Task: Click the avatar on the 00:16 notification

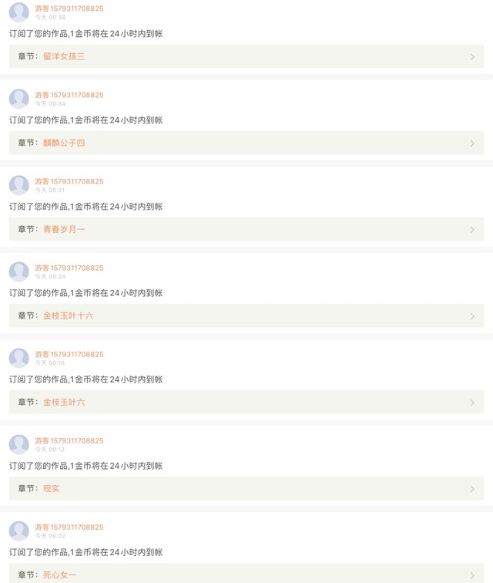Action: (x=18, y=358)
